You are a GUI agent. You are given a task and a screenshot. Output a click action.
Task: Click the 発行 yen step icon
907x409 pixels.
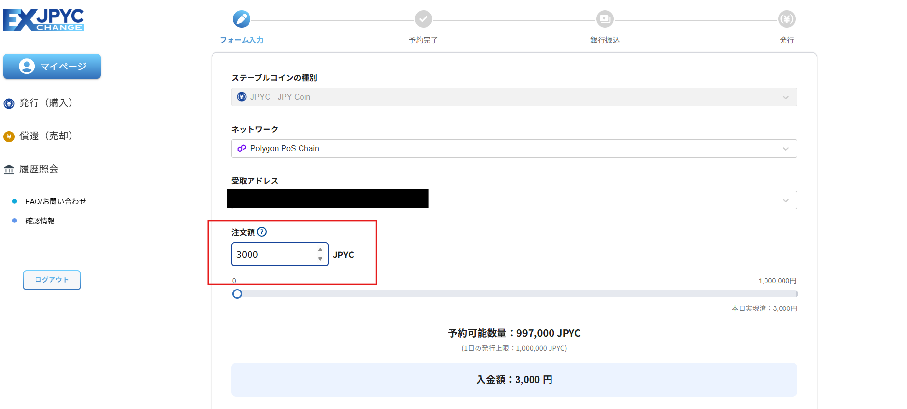coord(787,19)
